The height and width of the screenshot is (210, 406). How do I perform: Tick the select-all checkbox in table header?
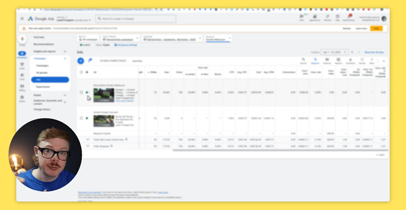point(81,73)
